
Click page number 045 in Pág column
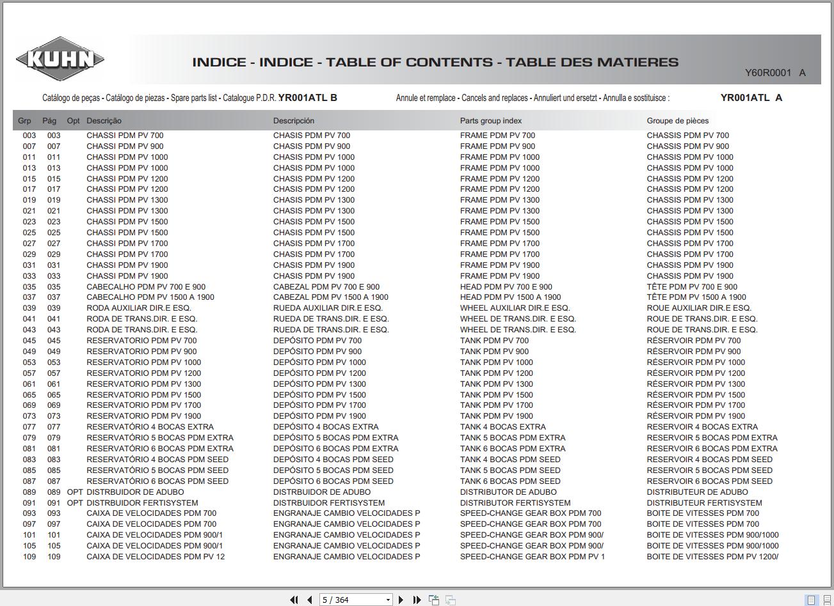[54, 341]
